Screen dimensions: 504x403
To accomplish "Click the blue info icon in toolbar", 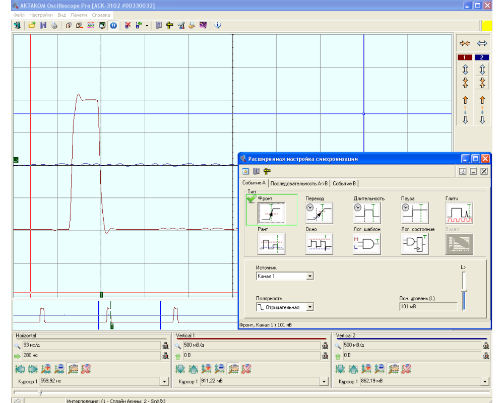I will point(218,25).
